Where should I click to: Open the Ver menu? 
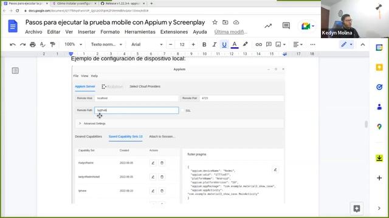coord(69,32)
